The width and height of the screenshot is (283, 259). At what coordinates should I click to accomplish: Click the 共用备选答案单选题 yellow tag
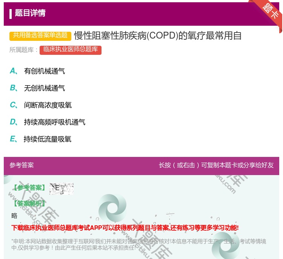pyautogui.click(x=40, y=36)
